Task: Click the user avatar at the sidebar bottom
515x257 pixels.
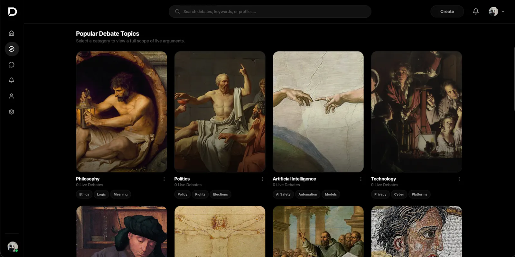Action: coord(13,247)
